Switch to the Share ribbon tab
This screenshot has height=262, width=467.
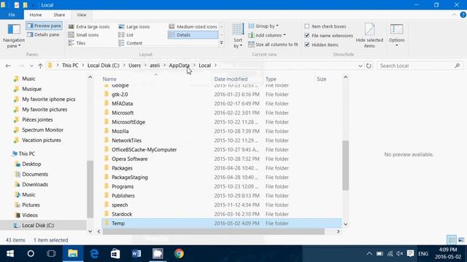[x=59, y=15]
